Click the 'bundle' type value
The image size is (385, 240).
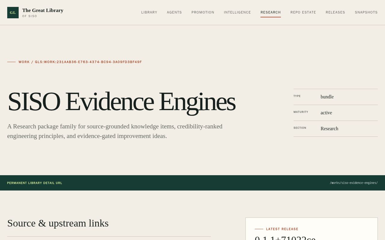327,97
